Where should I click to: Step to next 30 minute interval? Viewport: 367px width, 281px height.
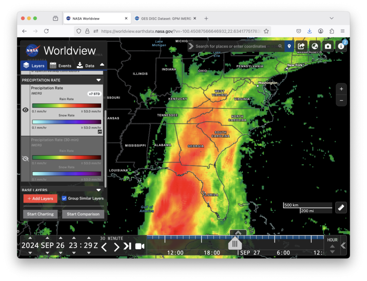(116, 247)
